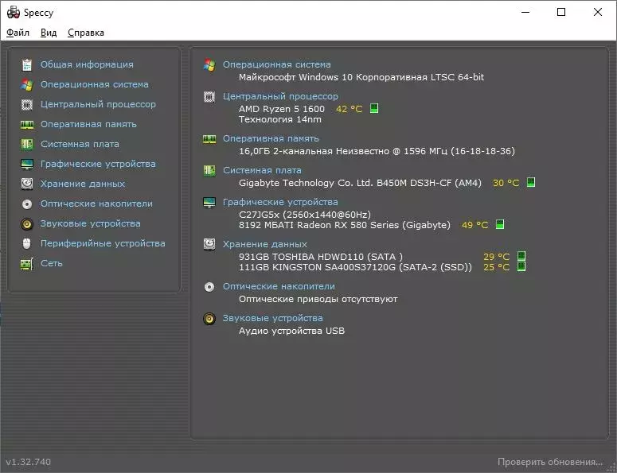Open the Файл menu

(x=18, y=33)
